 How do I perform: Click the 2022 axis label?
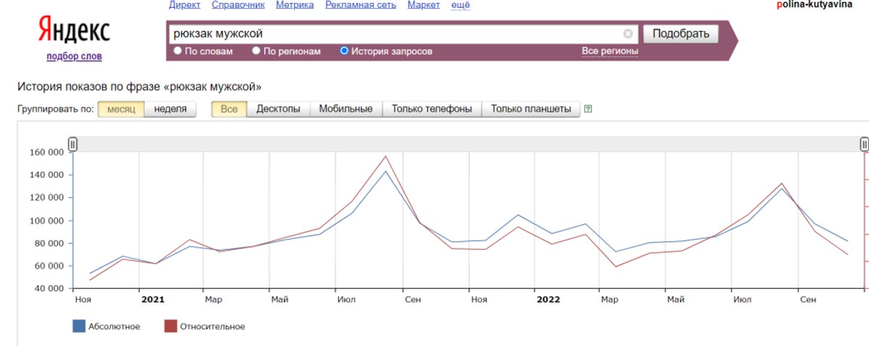coord(547,299)
